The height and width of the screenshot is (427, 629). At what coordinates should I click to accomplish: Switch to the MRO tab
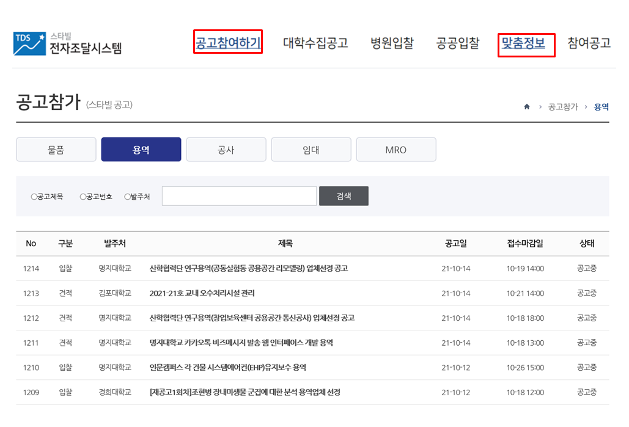click(x=396, y=150)
